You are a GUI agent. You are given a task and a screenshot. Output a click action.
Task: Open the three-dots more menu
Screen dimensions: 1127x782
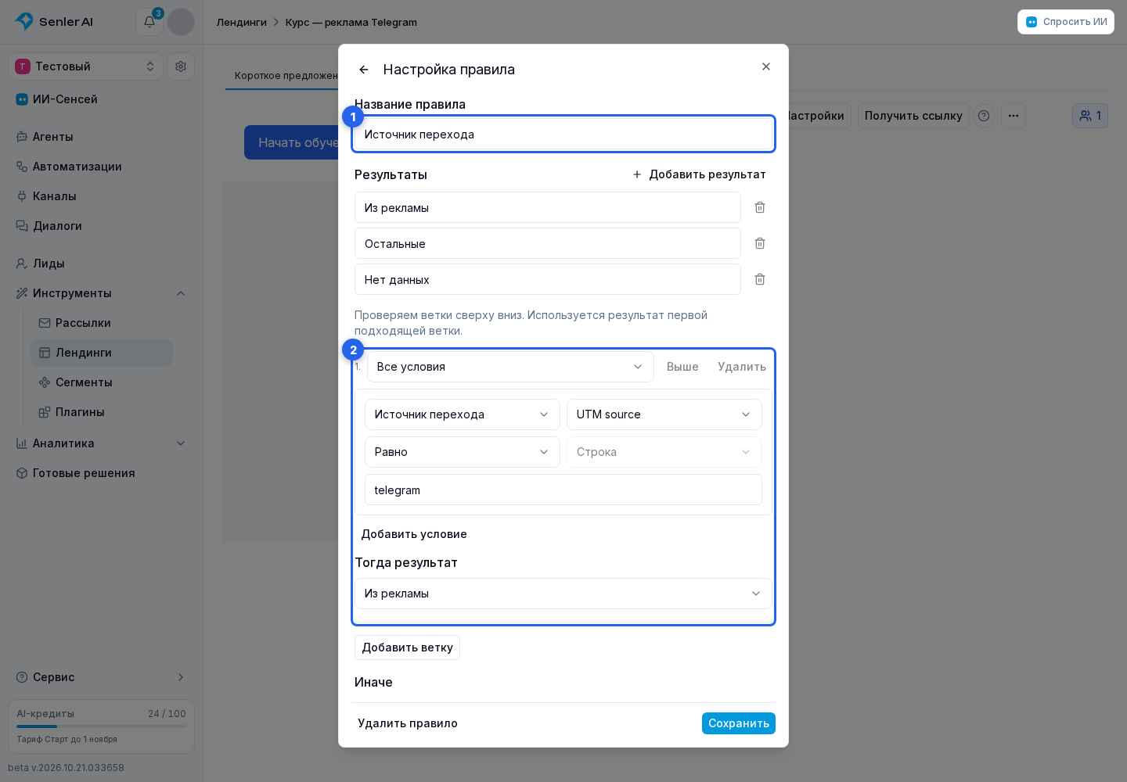tap(1014, 116)
